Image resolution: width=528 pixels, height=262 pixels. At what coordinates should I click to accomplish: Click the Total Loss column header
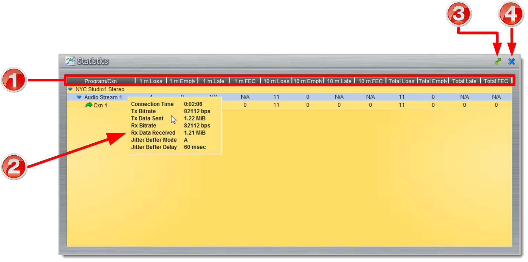pos(401,81)
